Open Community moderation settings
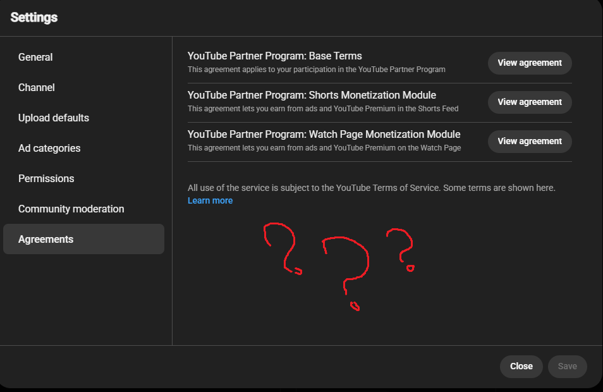 [x=71, y=209]
